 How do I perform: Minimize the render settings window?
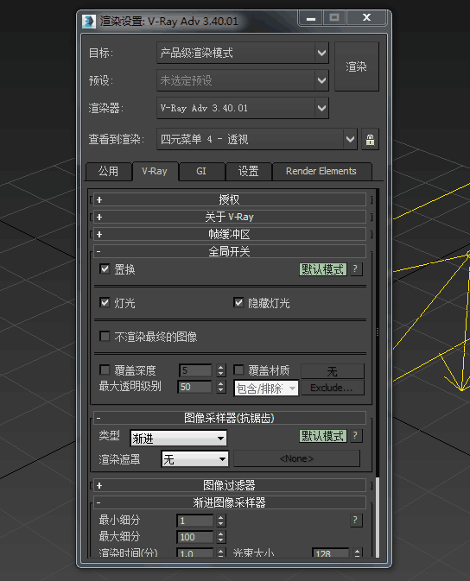click(x=311, y=17)
